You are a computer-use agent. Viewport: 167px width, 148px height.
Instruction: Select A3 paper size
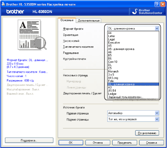(x=133, y=87)
